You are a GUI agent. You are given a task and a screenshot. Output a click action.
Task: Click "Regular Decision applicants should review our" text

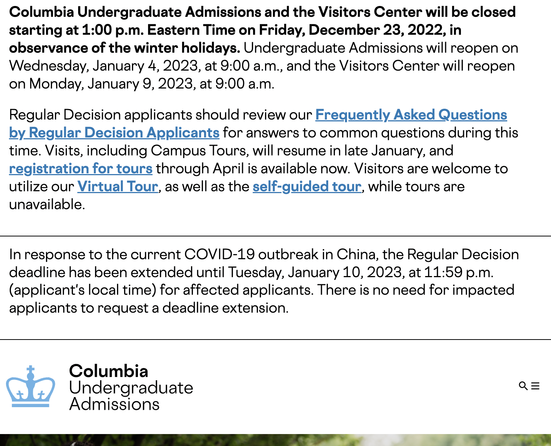tap(160, 115)
